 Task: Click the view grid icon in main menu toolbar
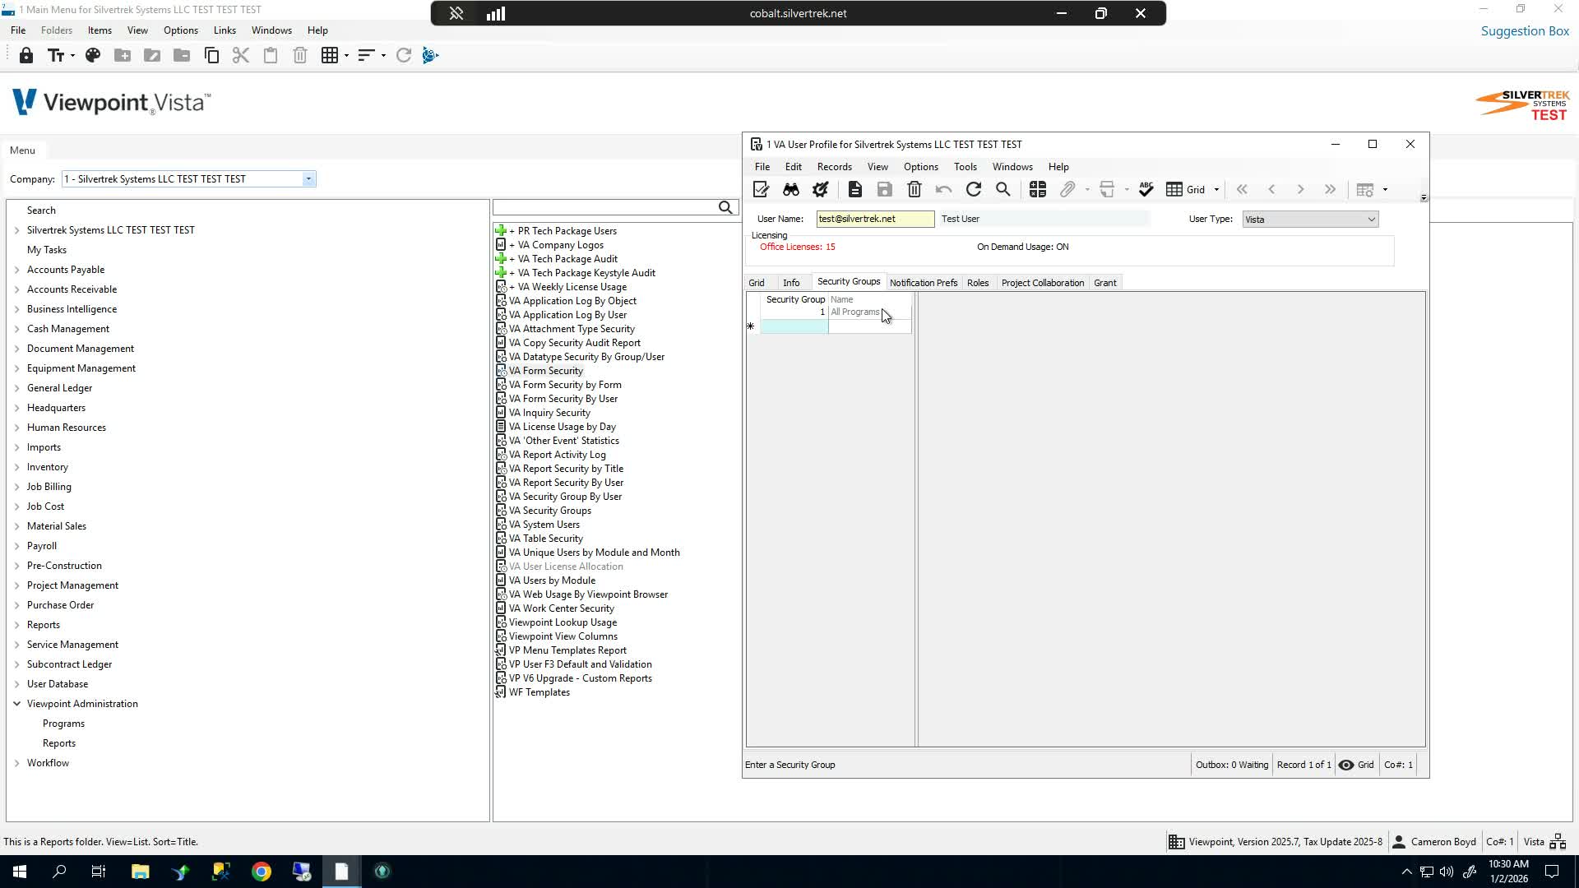(x=330, y=56)
